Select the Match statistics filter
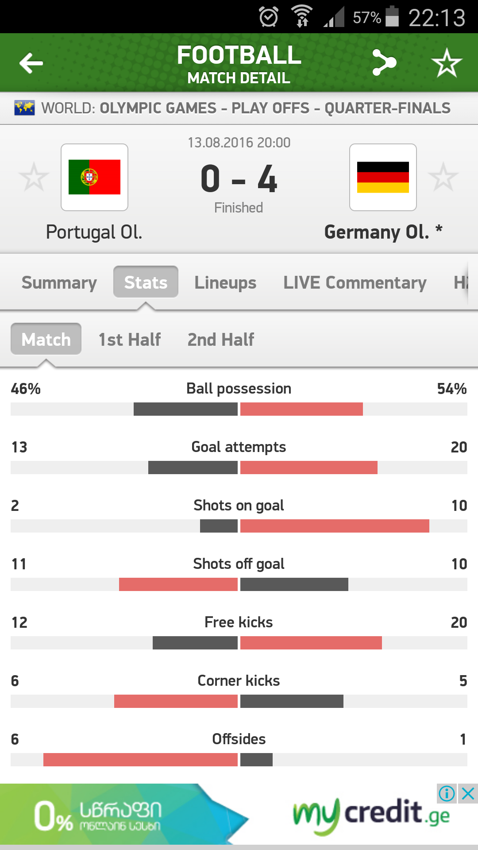Viewport: 478px width, 850px height. coord(46,339)
